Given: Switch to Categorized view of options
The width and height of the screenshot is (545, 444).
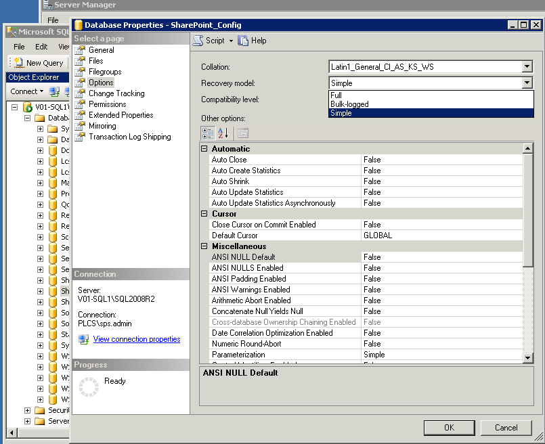Looking at the screenshot, I should pos(208,133).
